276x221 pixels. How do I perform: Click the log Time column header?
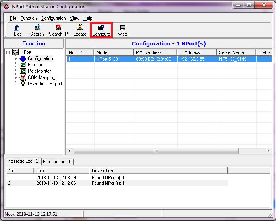(x=61, y=170)
